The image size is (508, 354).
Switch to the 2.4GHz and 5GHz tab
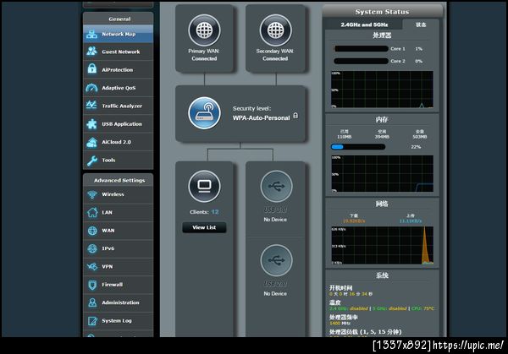tap(364, 25)
